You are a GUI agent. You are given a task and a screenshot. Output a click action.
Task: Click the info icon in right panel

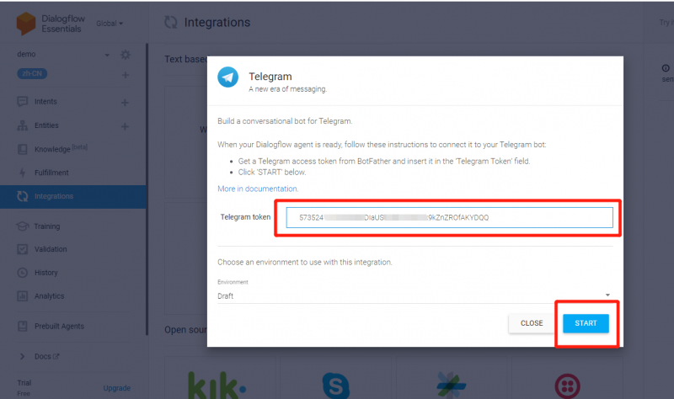(x=666, y=68)
